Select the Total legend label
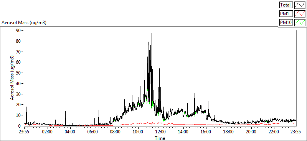307x141 pixels. point(286,5)
